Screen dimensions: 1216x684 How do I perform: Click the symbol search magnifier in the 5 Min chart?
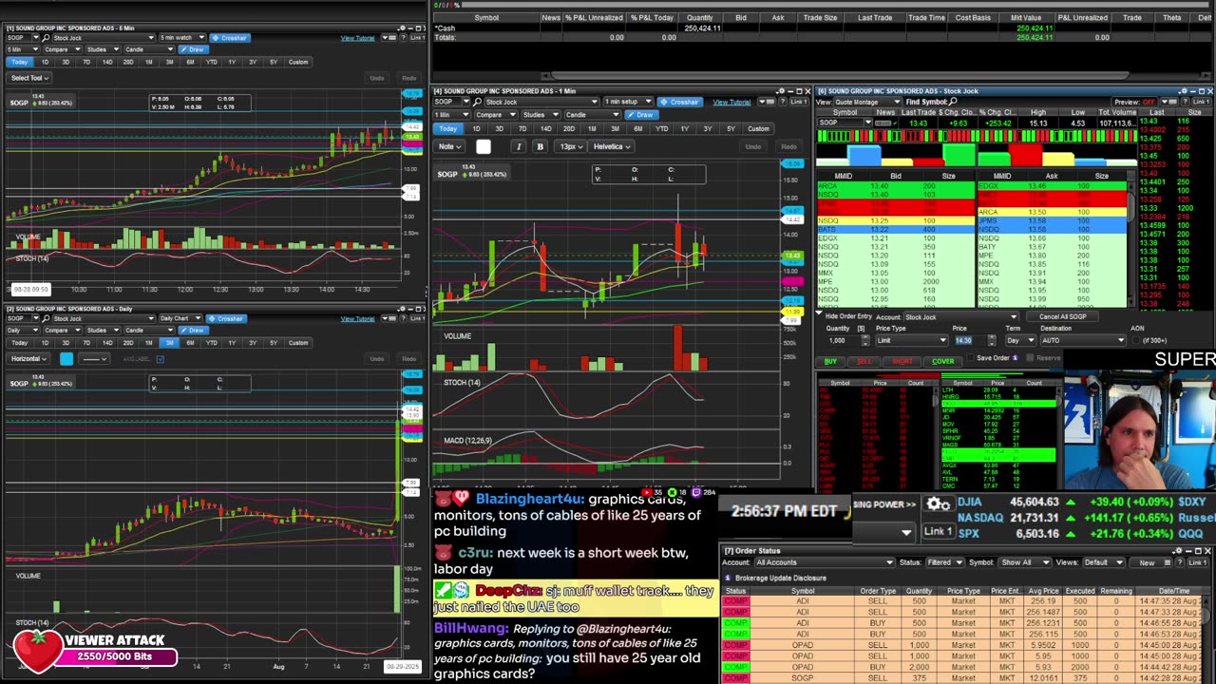pyautogui.click(x=46, y=38)
